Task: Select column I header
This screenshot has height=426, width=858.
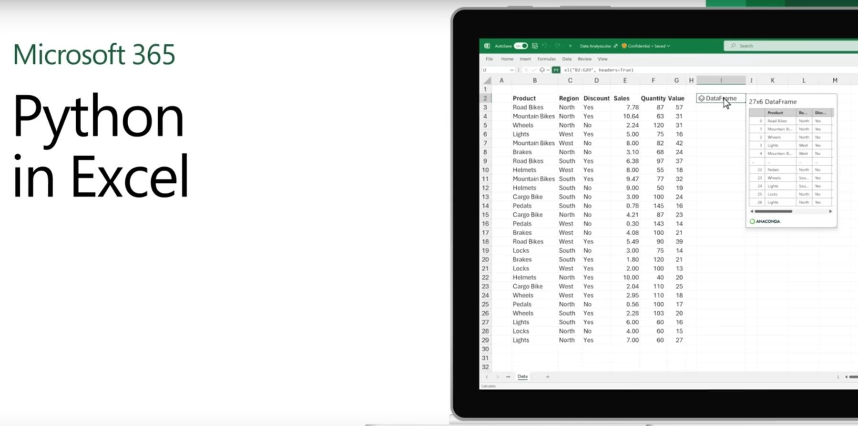Action: [x=721, y=80]
